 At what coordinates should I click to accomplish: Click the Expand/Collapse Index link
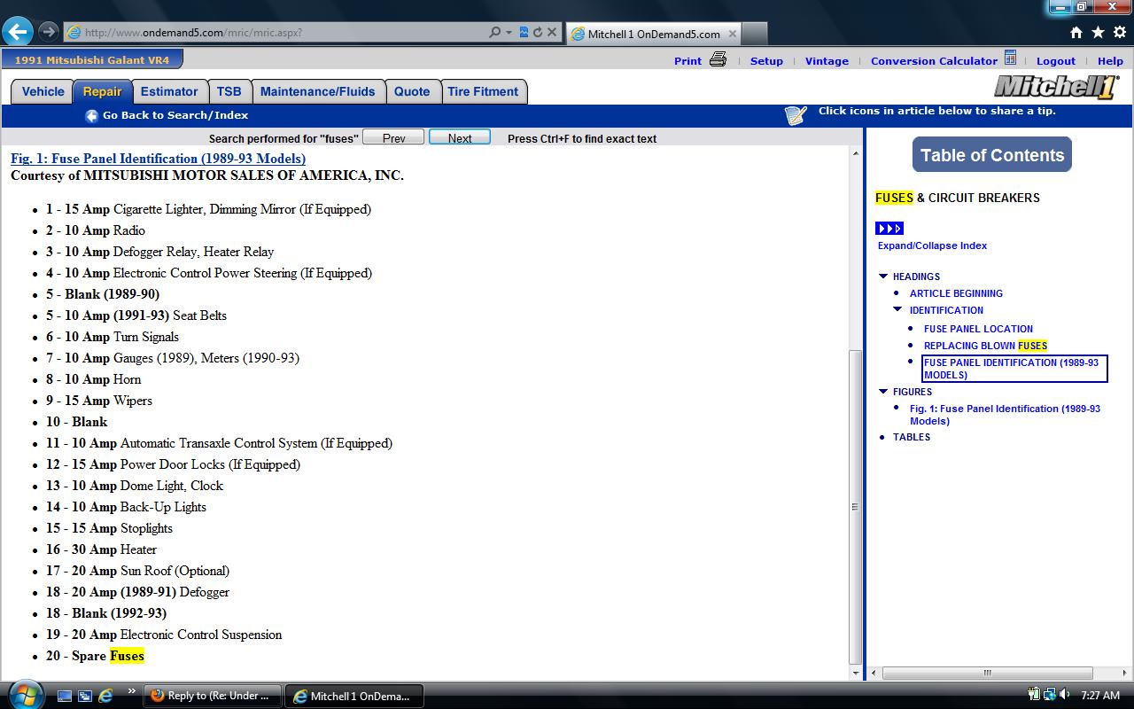point(932,245)
